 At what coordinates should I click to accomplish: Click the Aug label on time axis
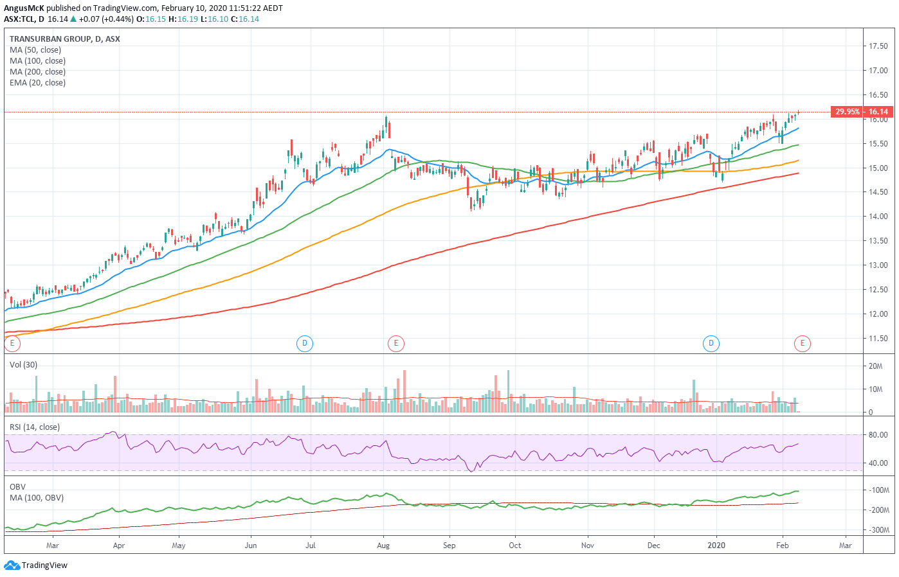pyautogui.click(x=383, y=546)
